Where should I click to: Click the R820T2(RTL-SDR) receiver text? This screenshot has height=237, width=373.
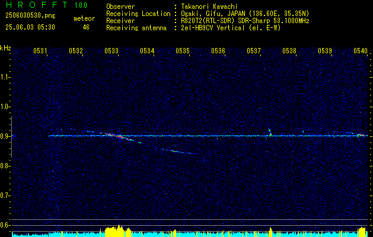pos(245,21)
